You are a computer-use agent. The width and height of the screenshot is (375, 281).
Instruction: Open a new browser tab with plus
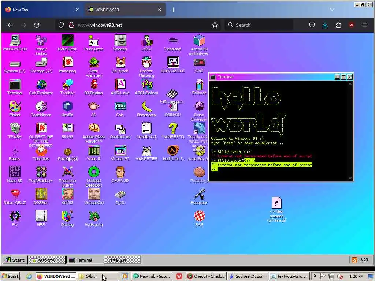tap(173, 10)
